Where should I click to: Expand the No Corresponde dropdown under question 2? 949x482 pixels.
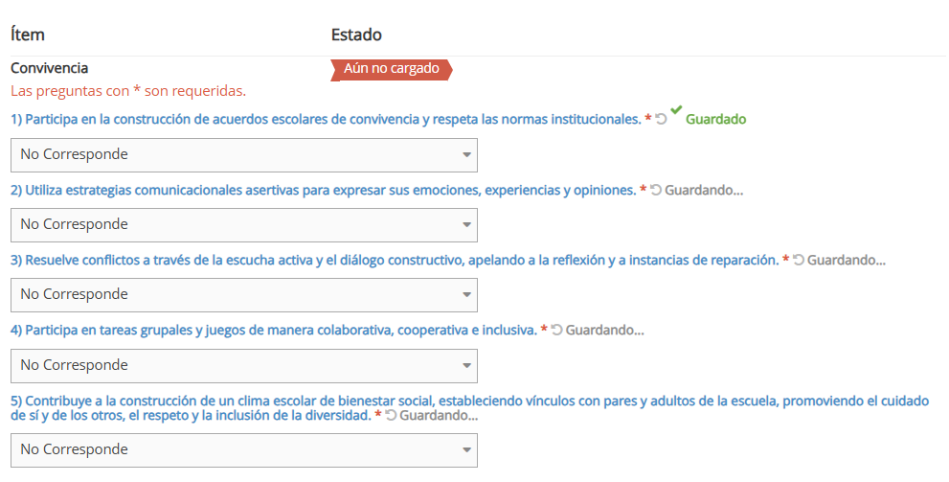(x=243, y=224)
